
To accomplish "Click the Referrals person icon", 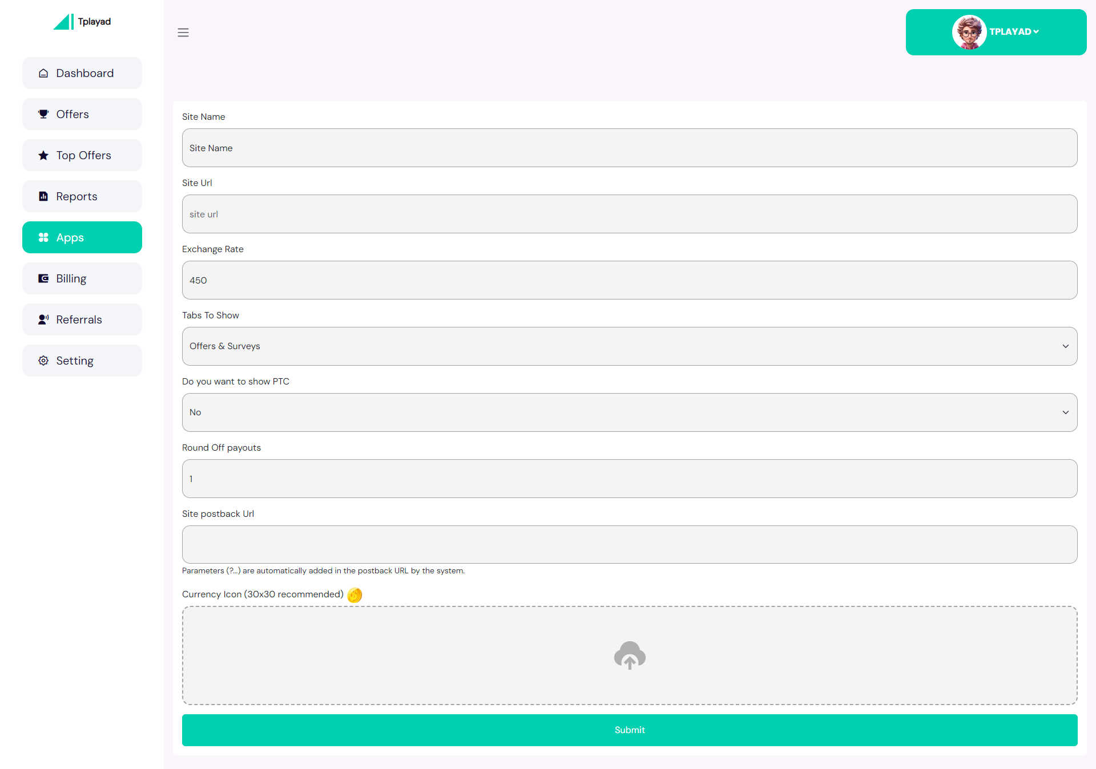I will [x=43, y=319].
